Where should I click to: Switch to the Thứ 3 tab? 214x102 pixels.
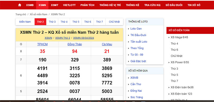(x=52, y=22)
